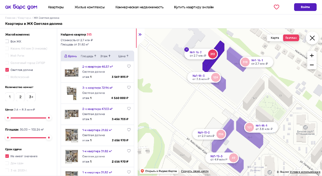Sort listings by Этаж
Viewport: 322px width, 176px height.
point(105,56)
